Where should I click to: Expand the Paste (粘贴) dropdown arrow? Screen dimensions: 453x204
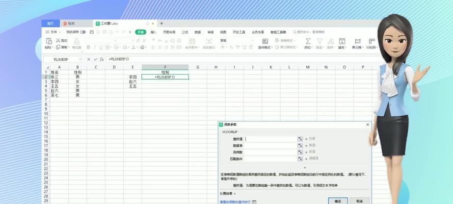pyautogui.click(x=52, y=47)
